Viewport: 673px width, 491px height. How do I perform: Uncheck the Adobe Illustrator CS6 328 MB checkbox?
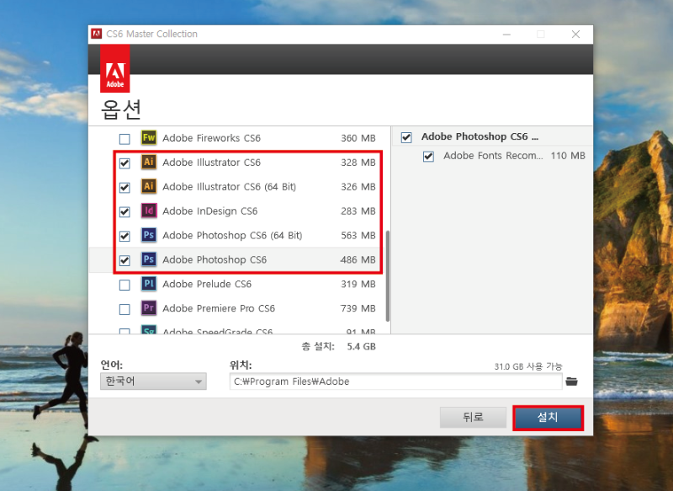pos(125,163)
